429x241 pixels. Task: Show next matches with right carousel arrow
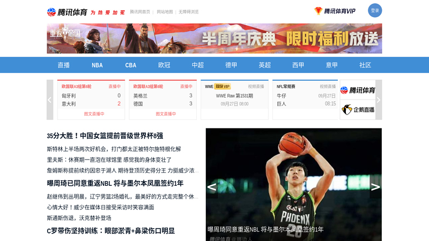click(x=379, y=100)
